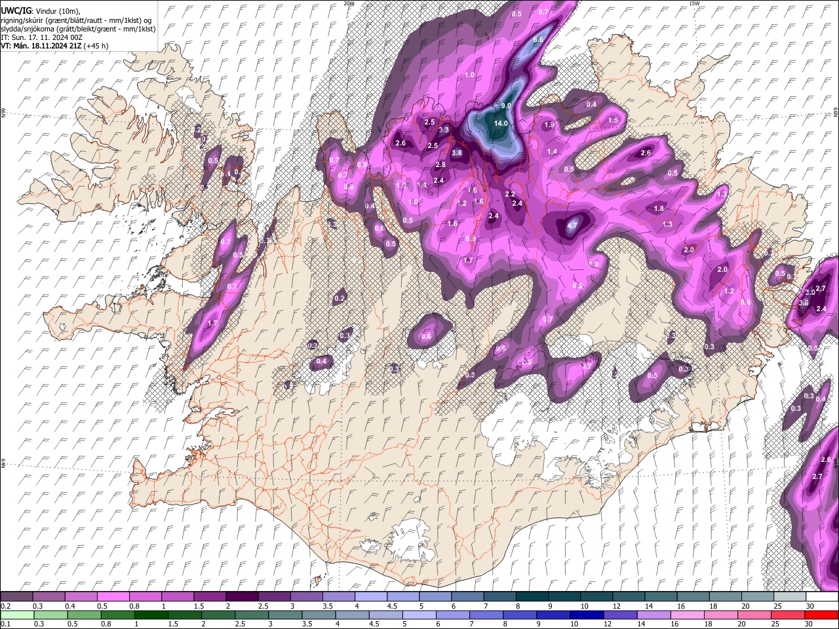
Task: Click the 7 label under the upper legend
Action: (x=486, y=606)
